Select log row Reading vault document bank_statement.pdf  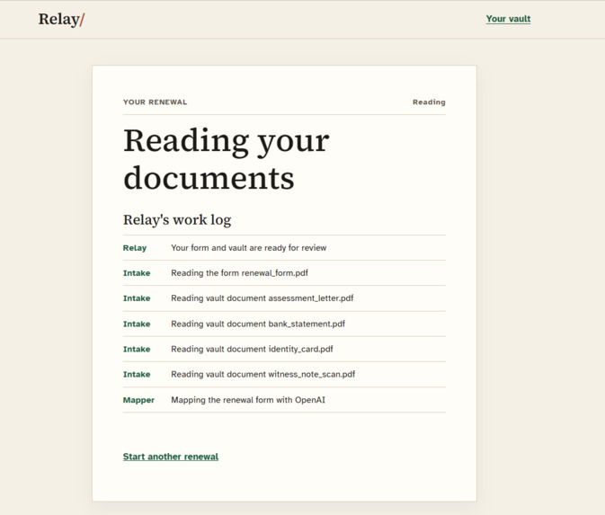tap(284, 324)
